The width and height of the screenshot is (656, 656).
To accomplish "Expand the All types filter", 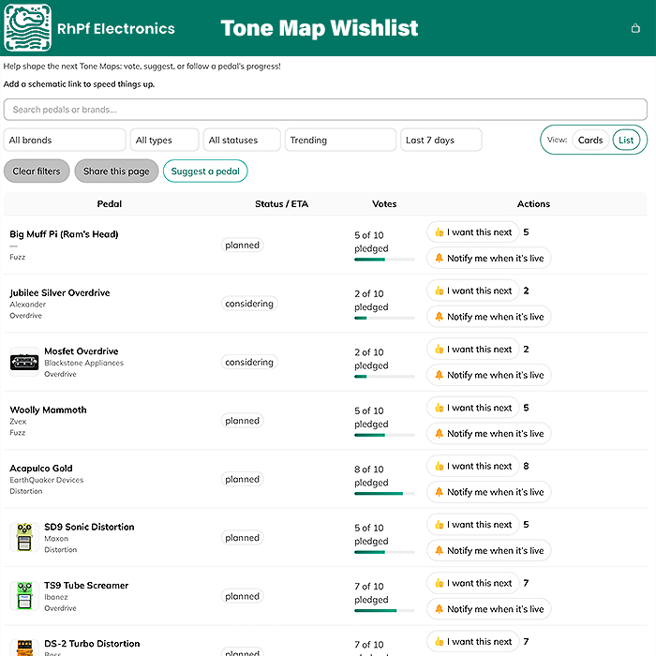I will click(x=164, y=141).
